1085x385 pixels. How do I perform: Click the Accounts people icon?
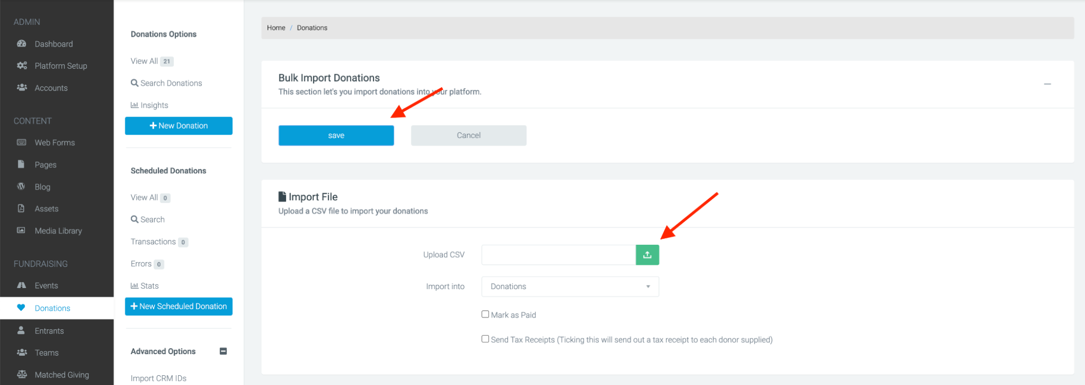(x=22, y=88)
